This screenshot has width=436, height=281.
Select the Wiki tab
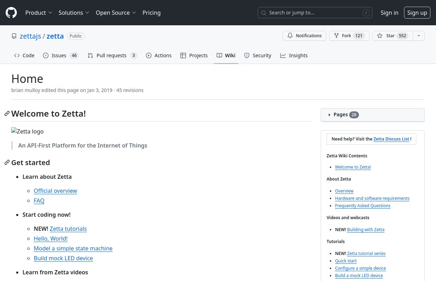(226, 55)
